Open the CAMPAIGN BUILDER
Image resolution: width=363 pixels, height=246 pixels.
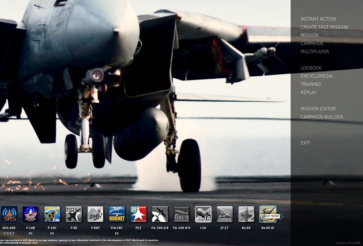(x=322, y=117)
